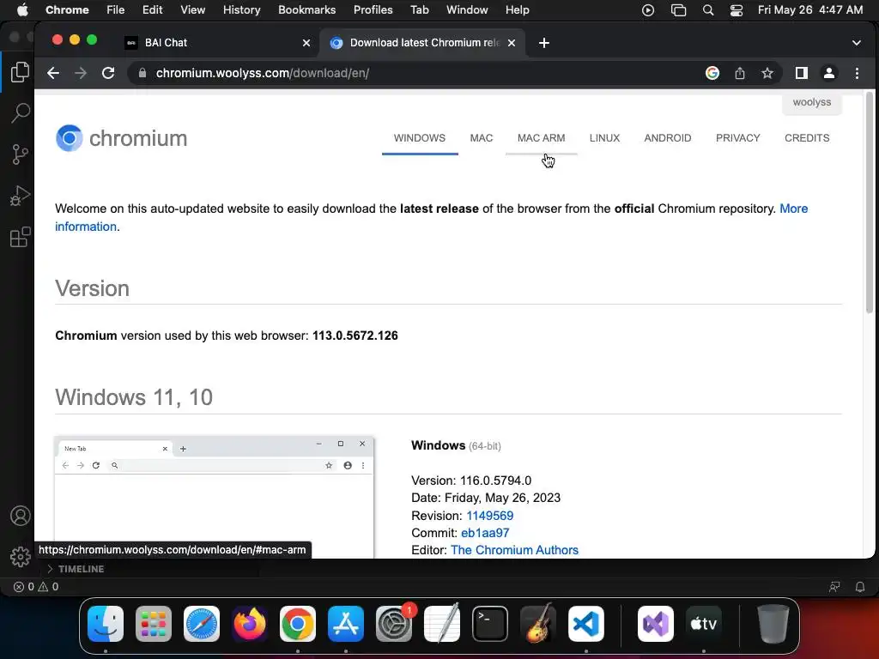Click Chrome forward arrow button
Viewport: 879px width, 659px height.
81,73
